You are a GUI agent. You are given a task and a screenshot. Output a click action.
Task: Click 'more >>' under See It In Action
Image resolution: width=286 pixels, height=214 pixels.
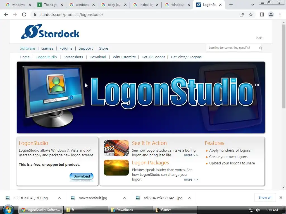coord(191,155)
